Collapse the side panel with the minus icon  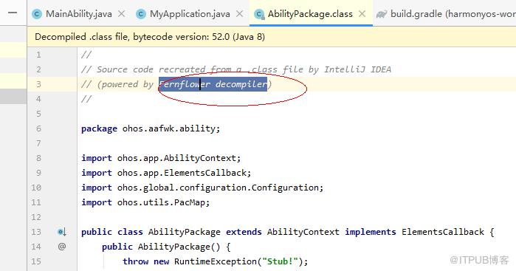[x=13, y=13]
